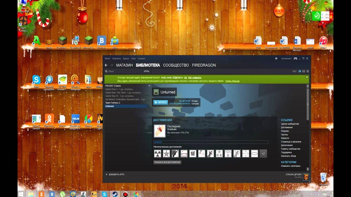351x197 pixels.
Task: Select the three stars locked achievement
Action: [219, 153]
